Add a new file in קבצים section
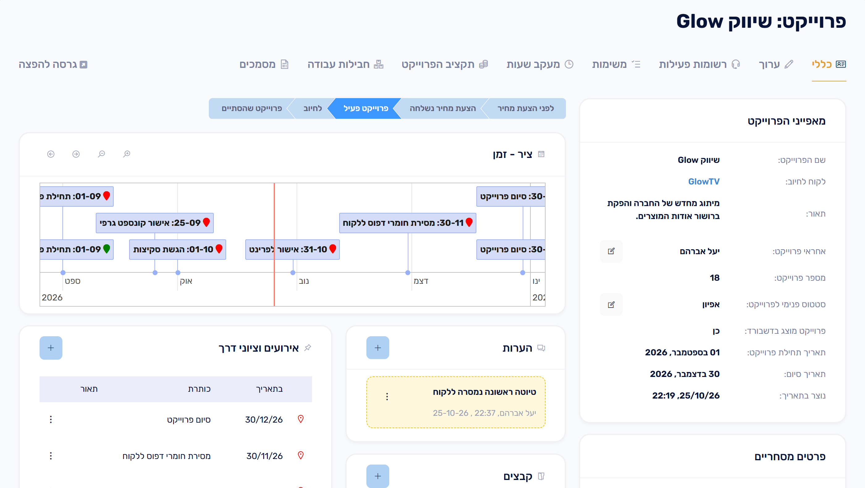The width and height of the screenshot is (865, 488). pos(378,476)
